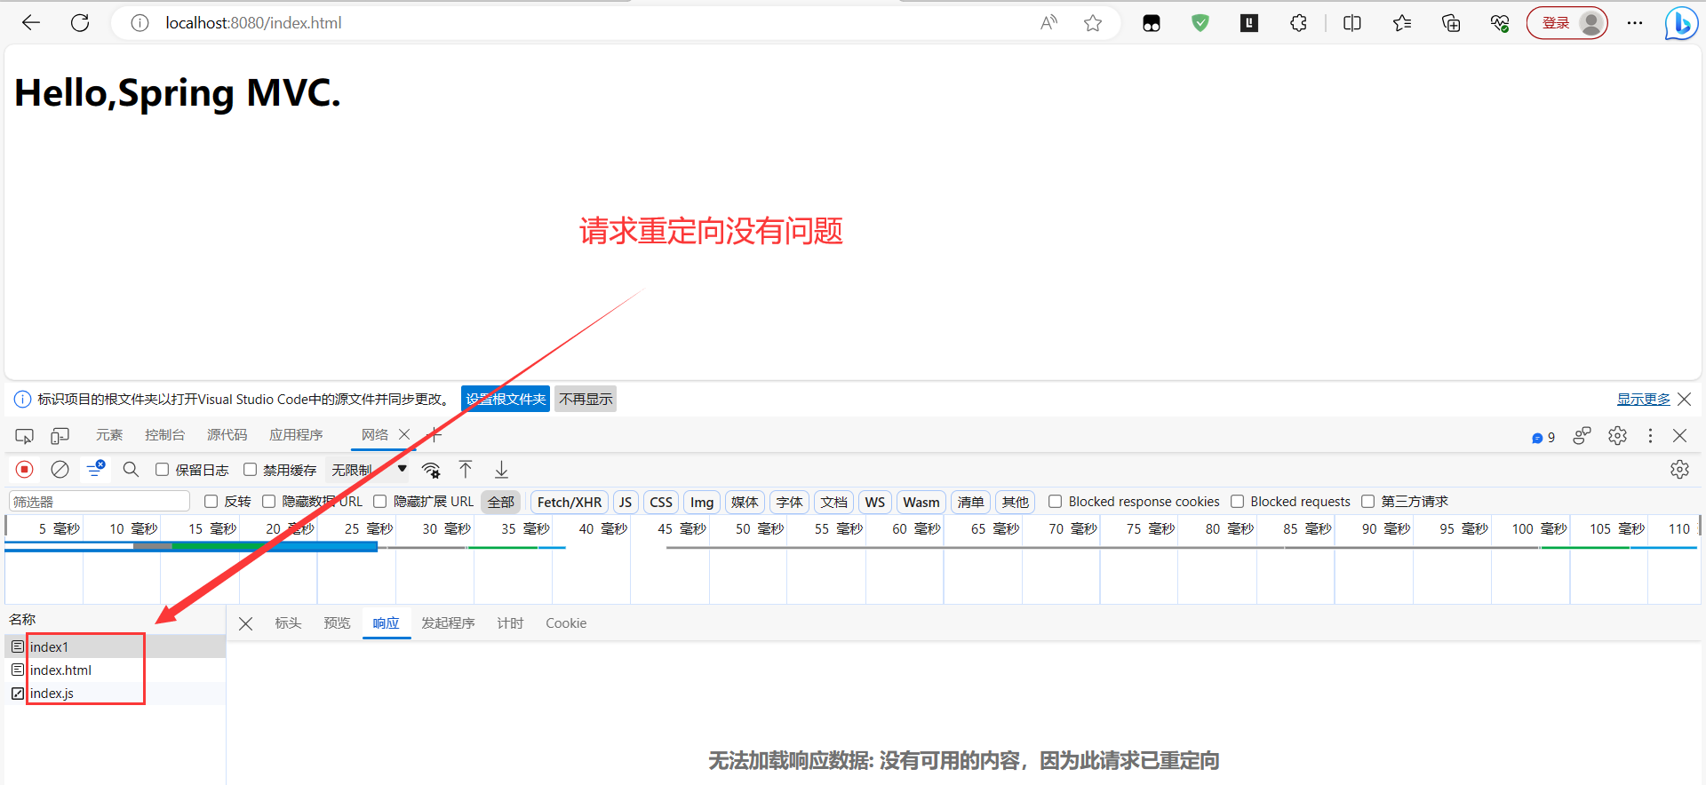1706x785 pixels.
Task: Click 显示更多 link
Action: pyautogui.click(x=1643, y=400)
